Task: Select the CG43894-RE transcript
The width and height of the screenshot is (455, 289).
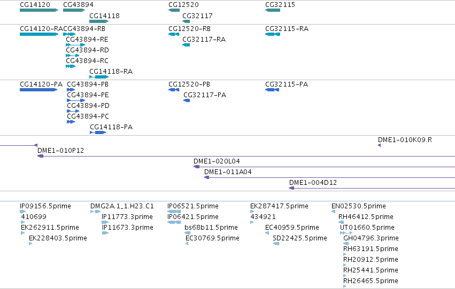Action: point(75,45)
